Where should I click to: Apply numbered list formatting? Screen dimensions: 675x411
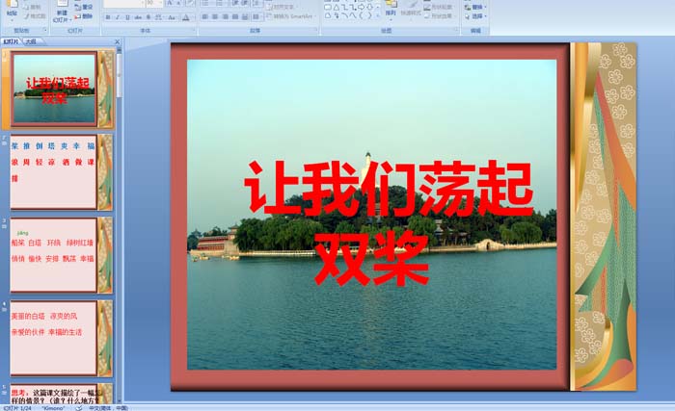pyautogui.click(x=220, y=3)
